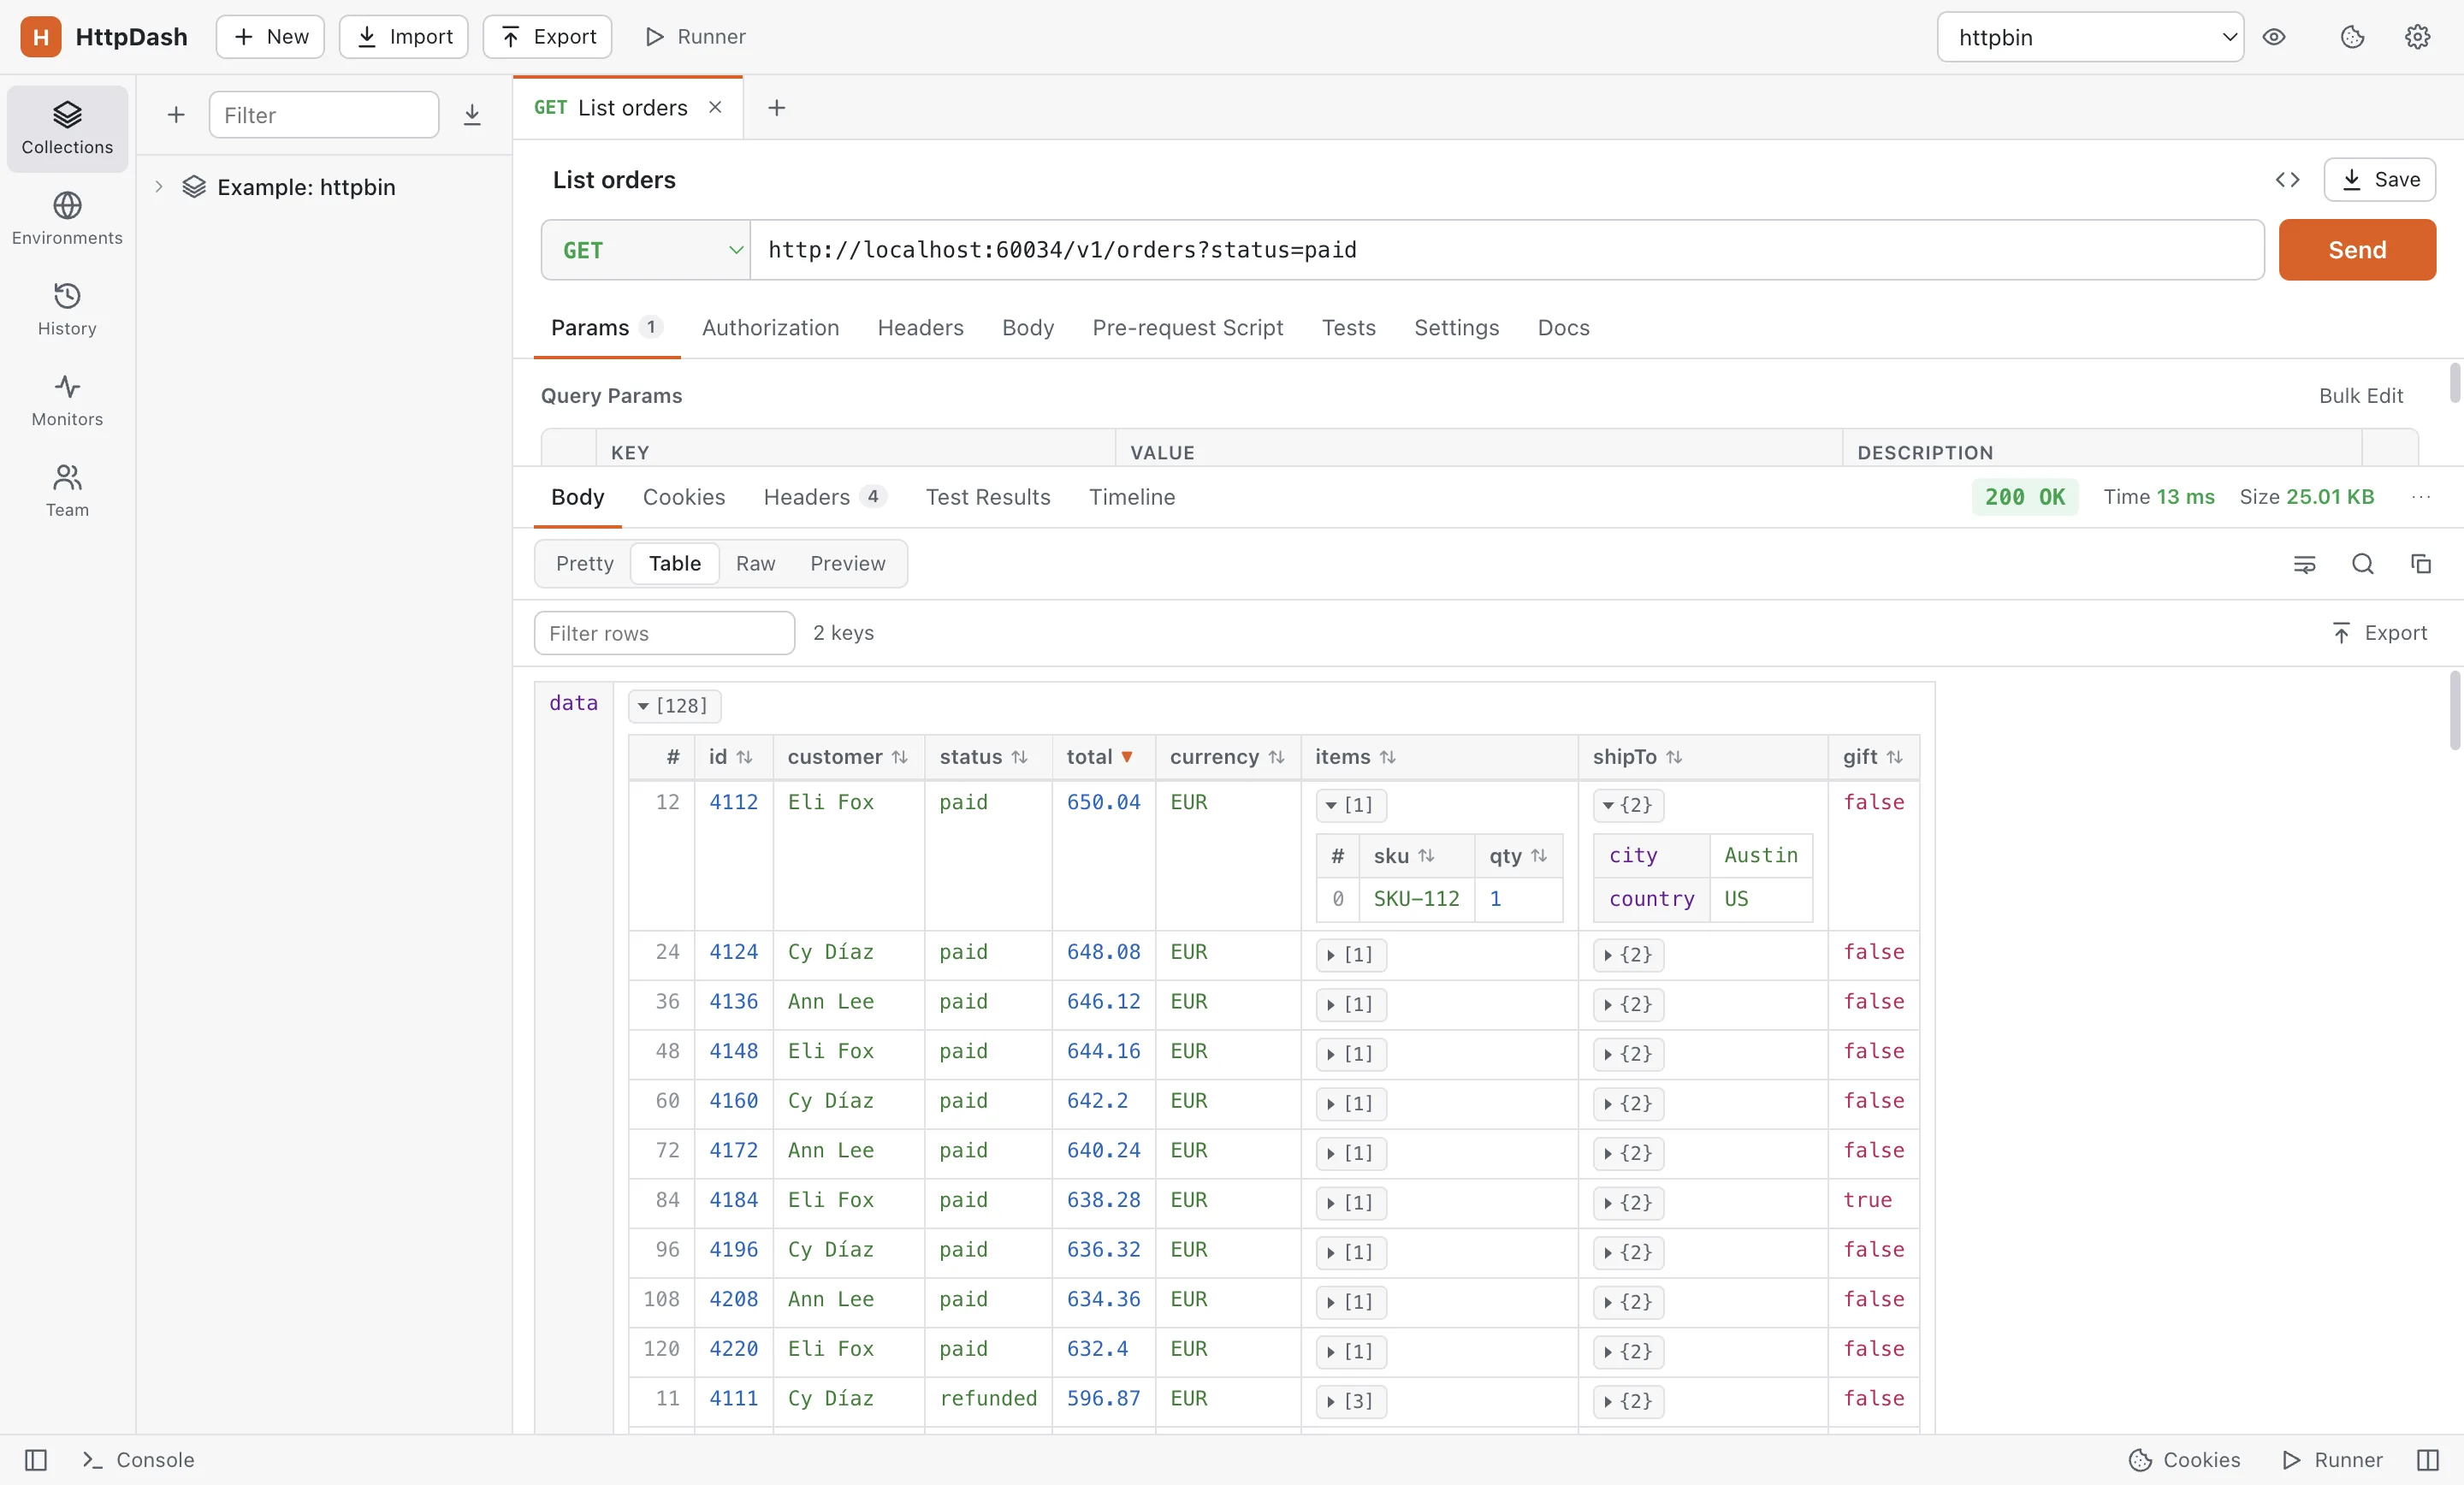Click the request URL input field
The width and height of the screenshot is (2464, 1485).
1506,250
